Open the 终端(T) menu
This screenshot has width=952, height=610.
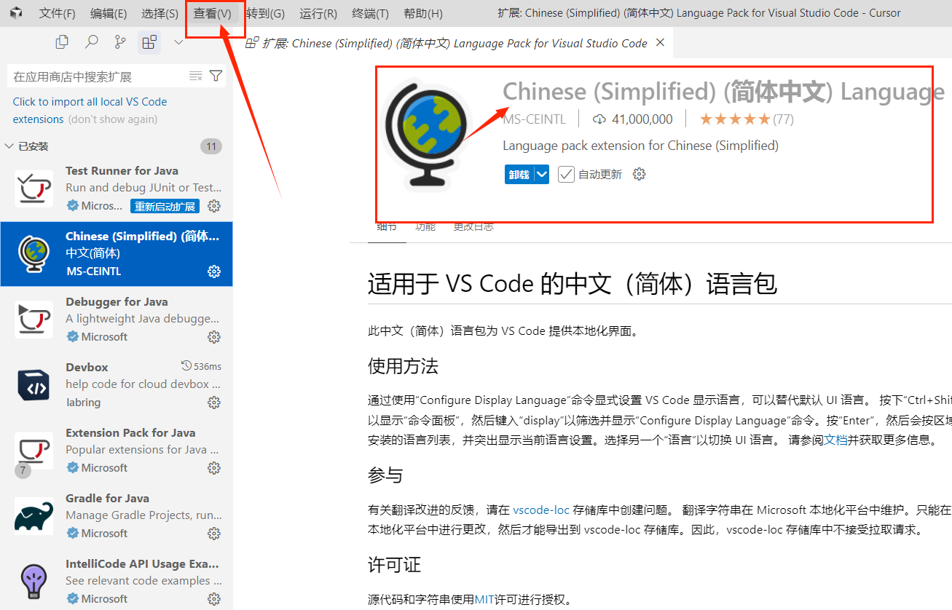370,13
